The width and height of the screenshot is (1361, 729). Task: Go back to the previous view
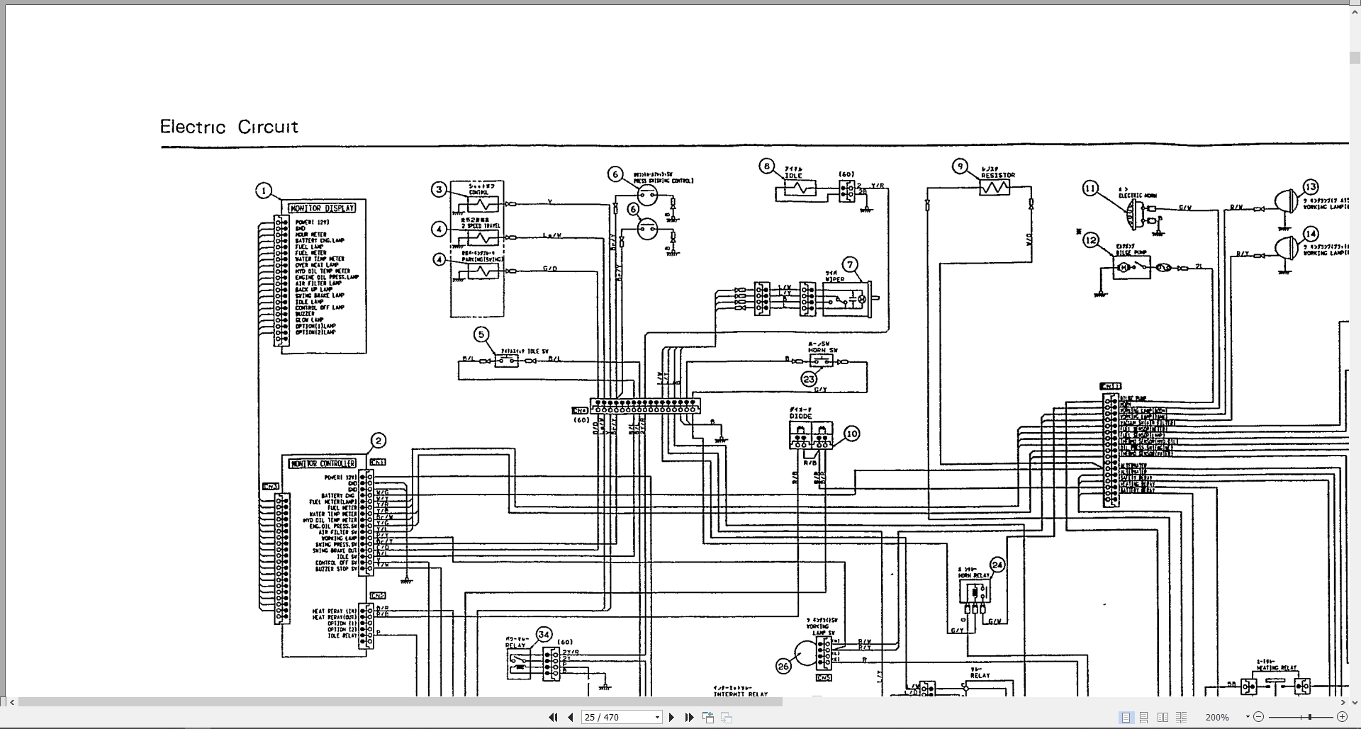click(x=708, y=717)
